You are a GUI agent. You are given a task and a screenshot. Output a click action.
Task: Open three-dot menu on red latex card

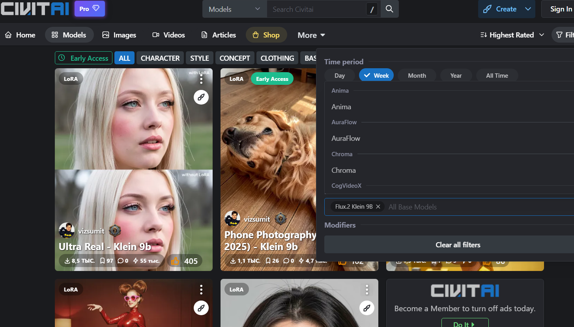(x=201, y=290)
